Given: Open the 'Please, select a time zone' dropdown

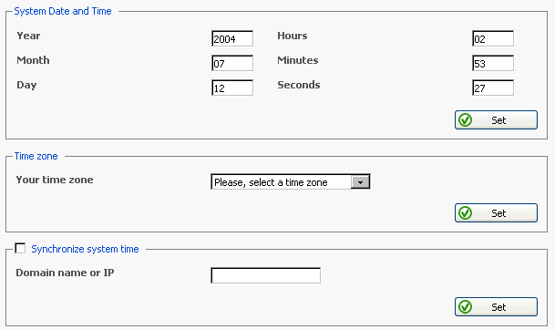Looking at the screenshot, I should [290, 181].
